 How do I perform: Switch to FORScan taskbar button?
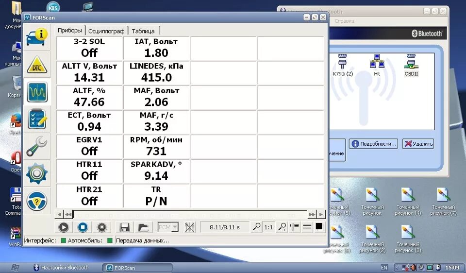click(x=137, y=268)
